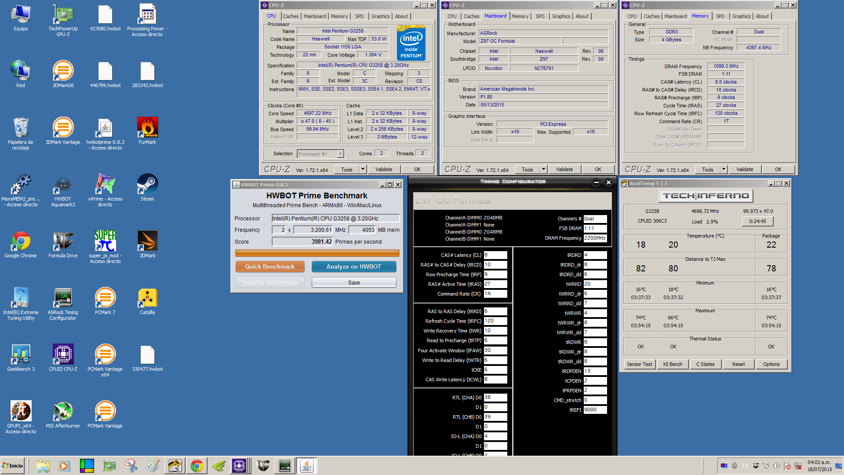Click Validate in first CPU-Z window
The image size is (844, 475).
click(x=384, y=169)
